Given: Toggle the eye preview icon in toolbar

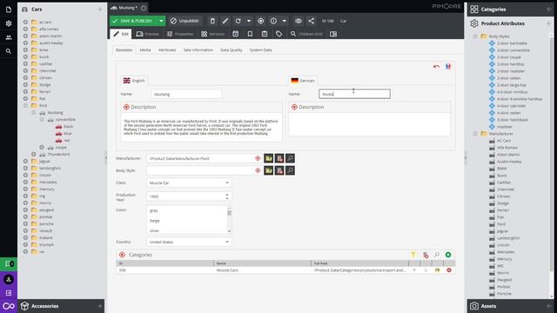Looking at the screenshot, I should (x=299, y=21).
